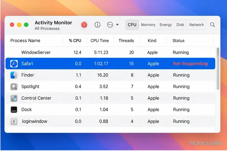Viewport: 227px width, 151px height.
Task: Select the Safari process name
Action: click(27, 64)
